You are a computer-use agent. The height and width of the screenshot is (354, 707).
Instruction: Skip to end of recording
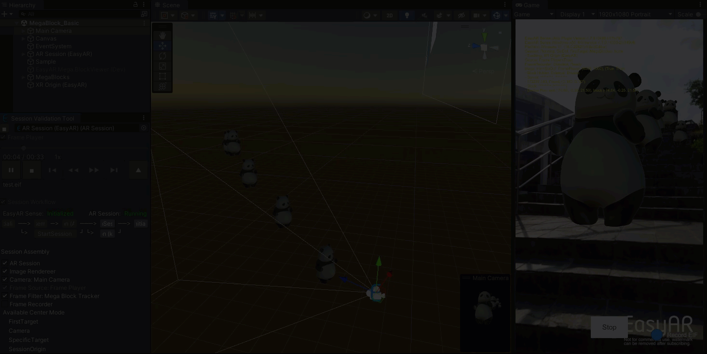(x=114, y=170)
